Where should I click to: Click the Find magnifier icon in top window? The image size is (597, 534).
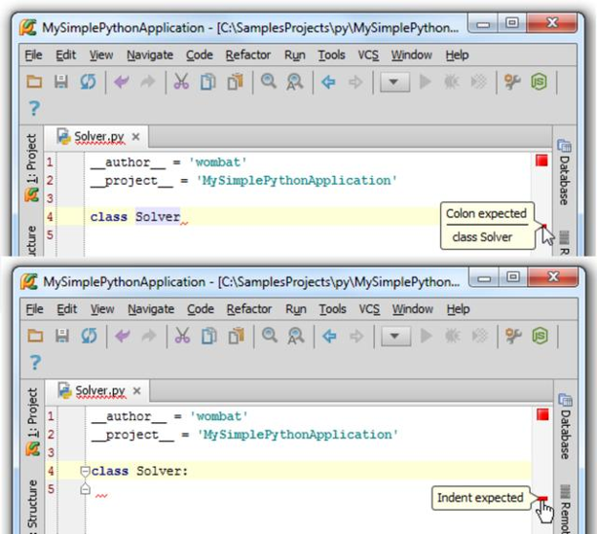tap(269, 82)
